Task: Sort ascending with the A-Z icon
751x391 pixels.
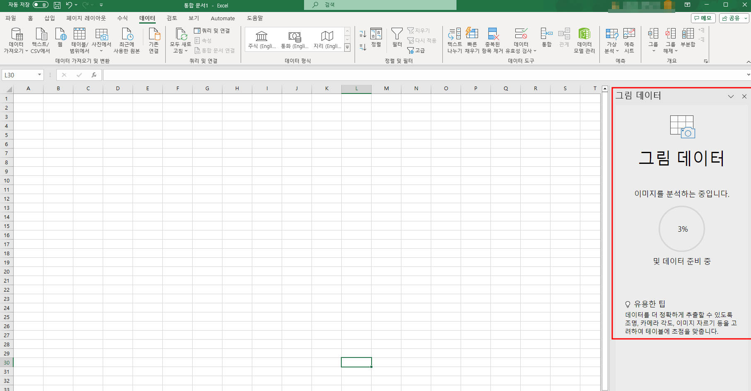Action: (x=363, y=34)
